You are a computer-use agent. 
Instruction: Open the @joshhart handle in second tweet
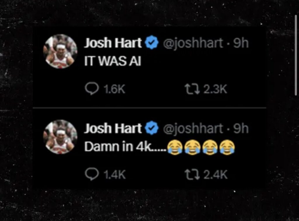(193, 129)
